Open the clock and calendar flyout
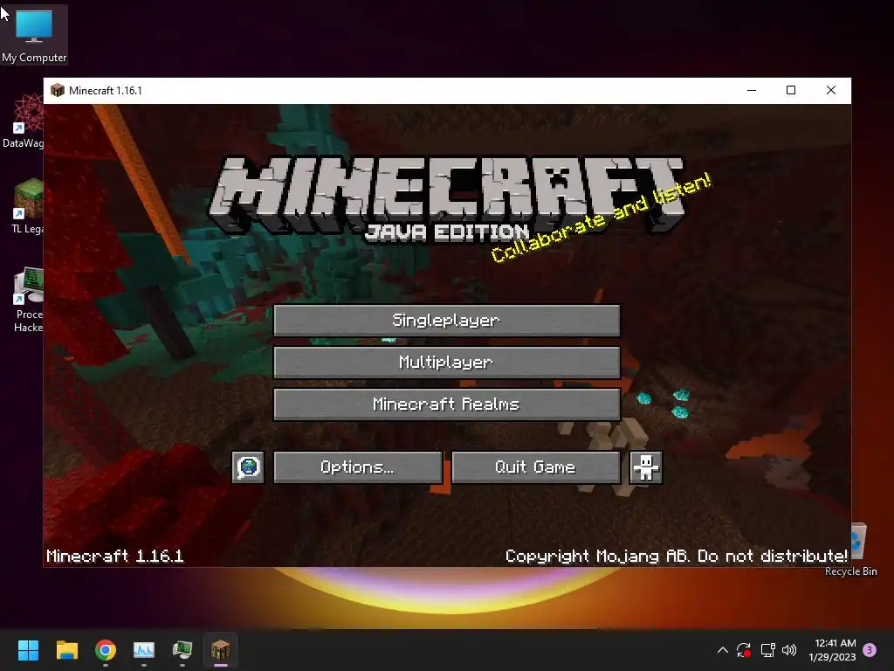894x671 pixels. click(832, 650)
